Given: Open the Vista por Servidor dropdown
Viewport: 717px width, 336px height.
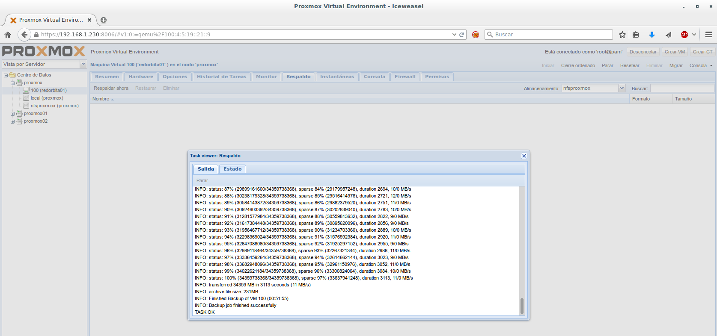Looking at the screenshot, I should click(83, 64).
